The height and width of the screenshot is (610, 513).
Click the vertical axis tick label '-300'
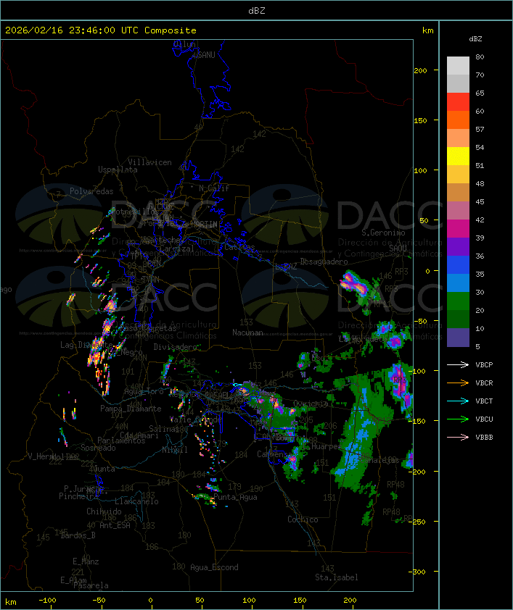pyautogui.click(x=417, y=572)
